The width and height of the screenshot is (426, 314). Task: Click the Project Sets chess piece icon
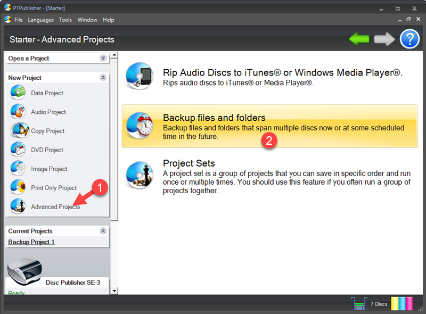click(x=140, y=175)
